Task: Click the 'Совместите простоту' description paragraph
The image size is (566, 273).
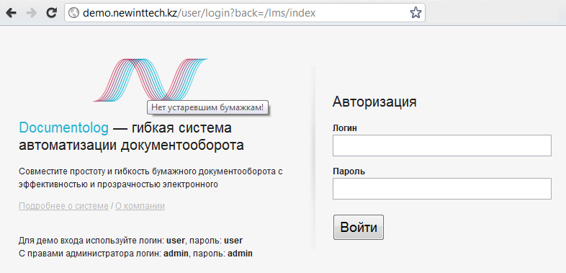Action: (x=151, y=178)
